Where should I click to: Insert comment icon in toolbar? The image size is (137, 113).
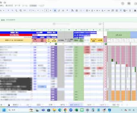pyautogui.click(x=113, y=10)
